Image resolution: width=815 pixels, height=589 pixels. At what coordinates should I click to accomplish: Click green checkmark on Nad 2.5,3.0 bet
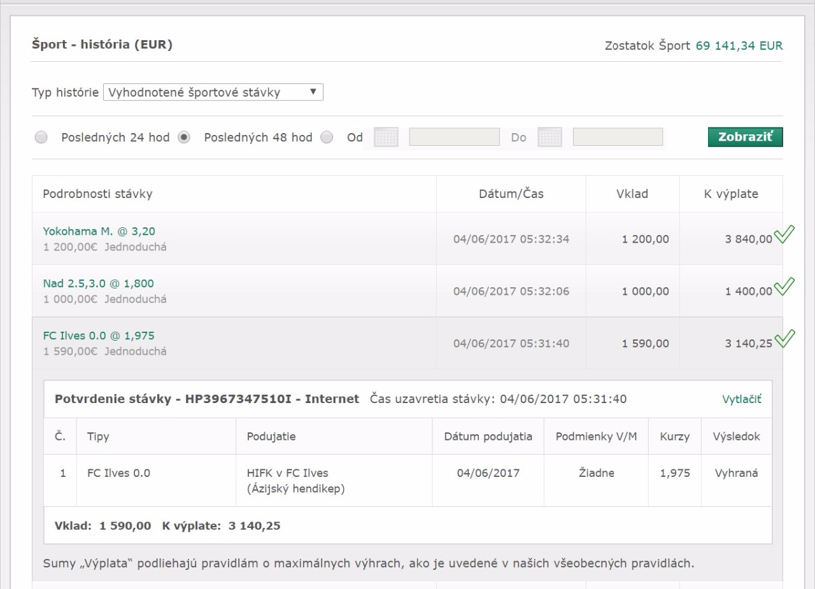[784, 287]
